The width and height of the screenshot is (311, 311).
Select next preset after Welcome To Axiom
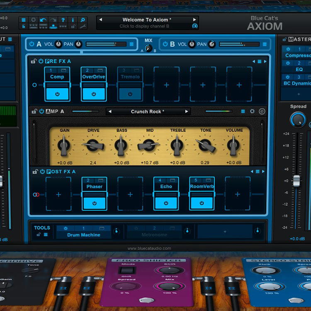(194, 19)
